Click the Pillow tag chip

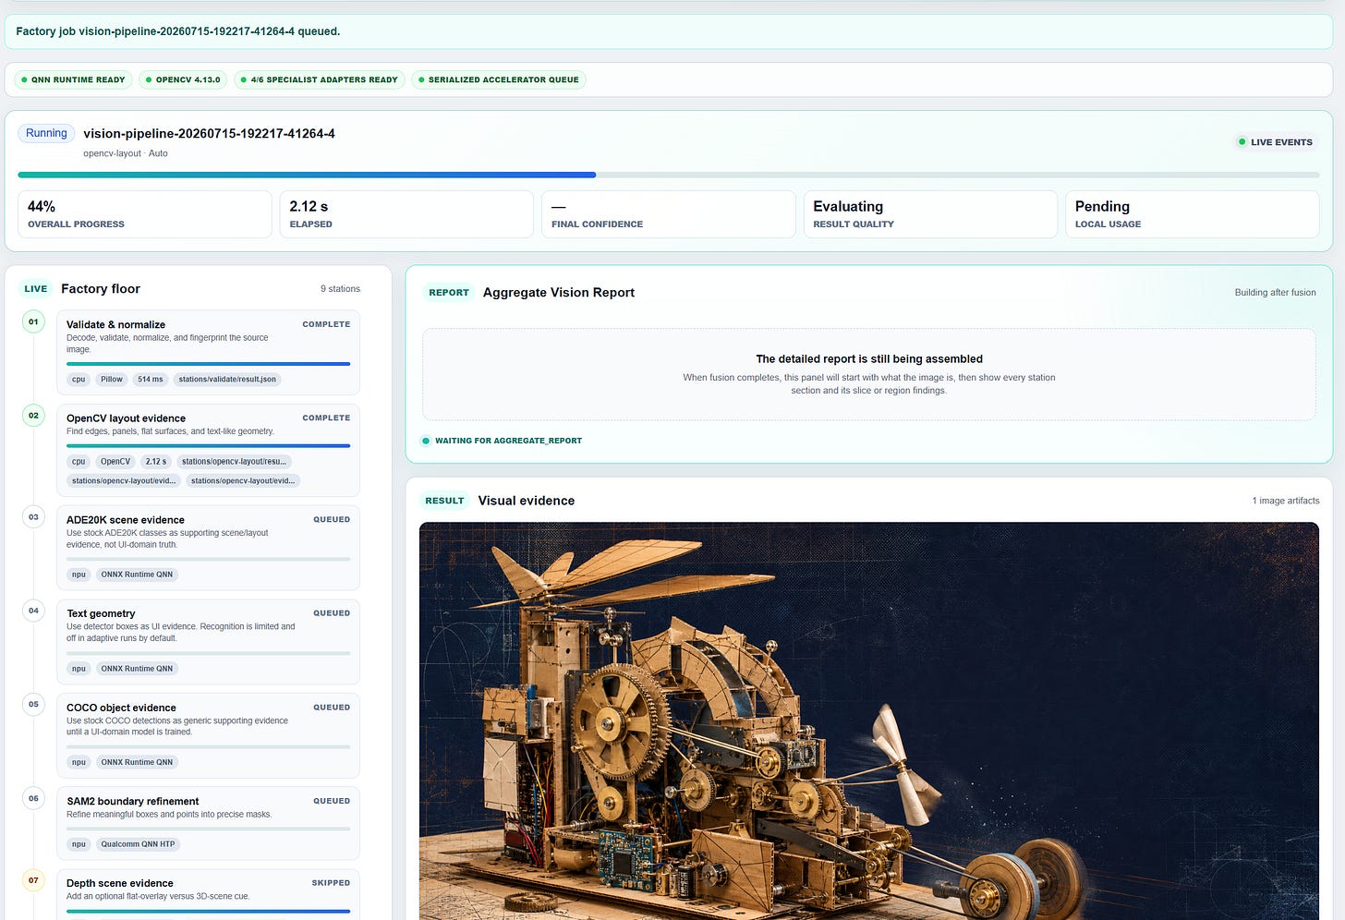click(x=112, y=380)
